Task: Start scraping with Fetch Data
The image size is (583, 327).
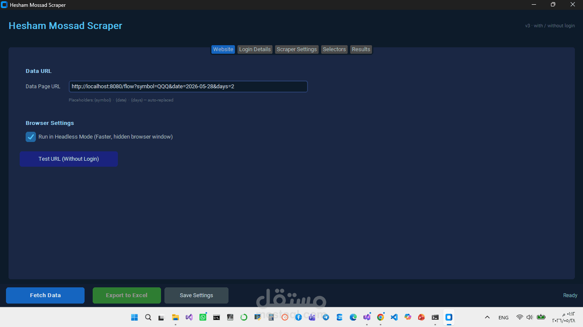Action: (x=45, y=295)
